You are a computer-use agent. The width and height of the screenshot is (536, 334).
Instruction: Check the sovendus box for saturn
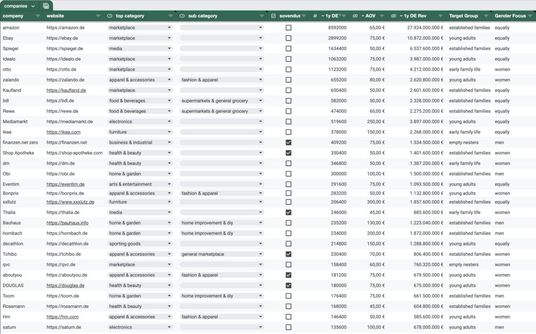[x=289, y=327]
